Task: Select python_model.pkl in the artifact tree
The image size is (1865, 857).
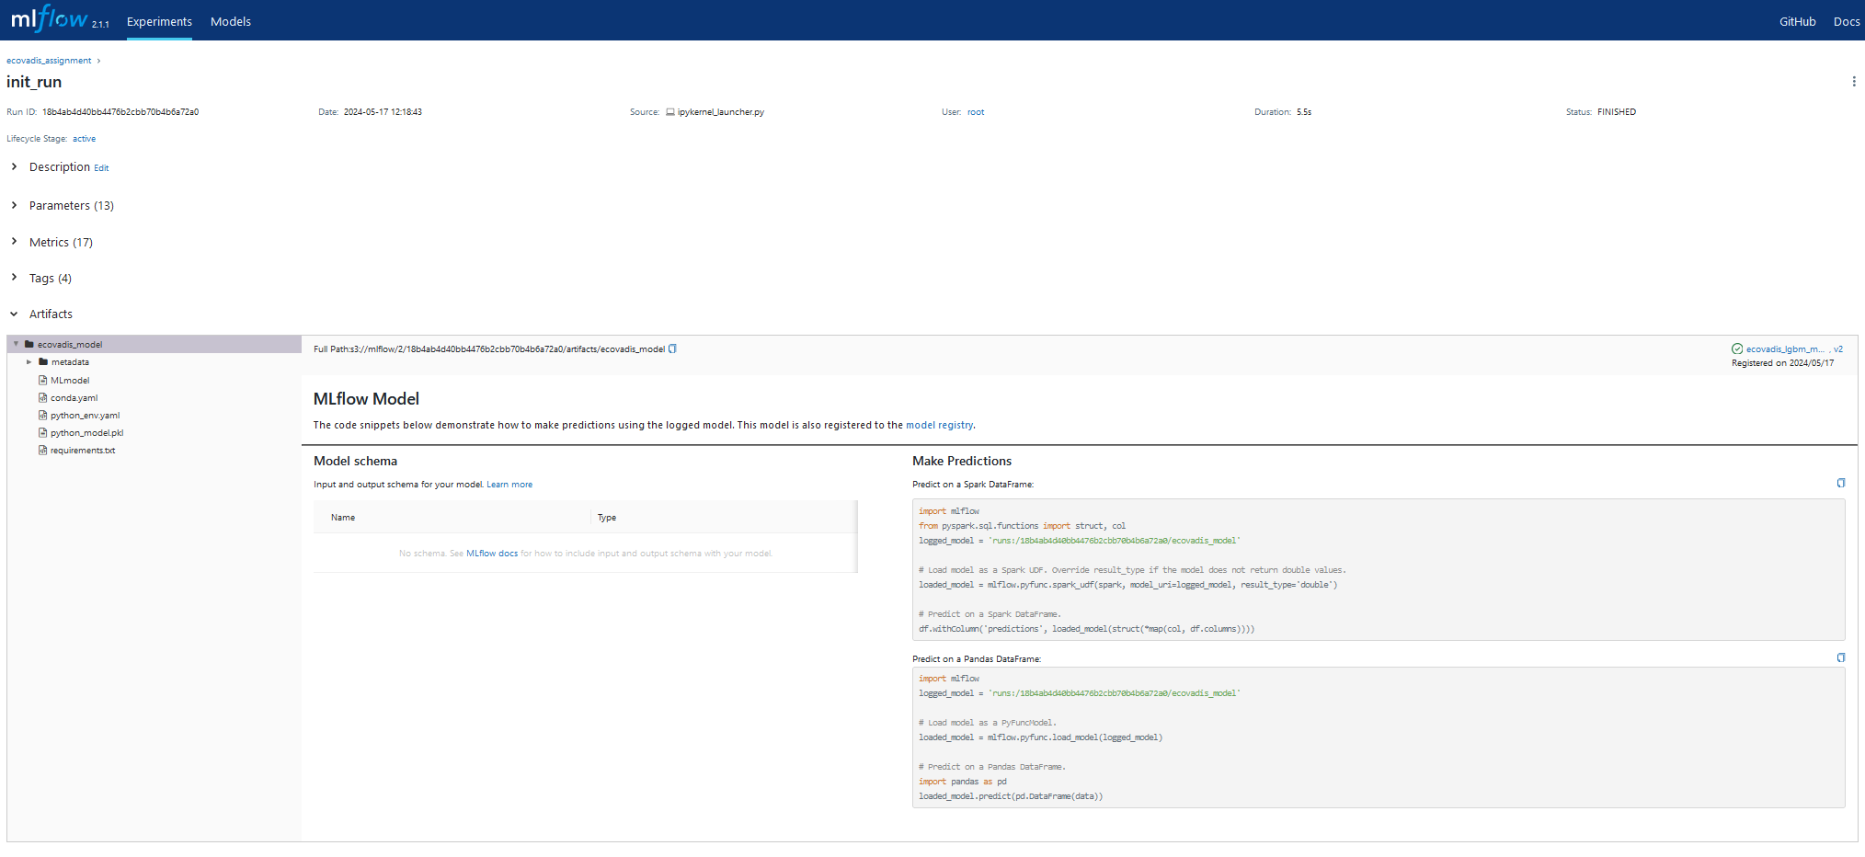Action: [x=86, y=433]
